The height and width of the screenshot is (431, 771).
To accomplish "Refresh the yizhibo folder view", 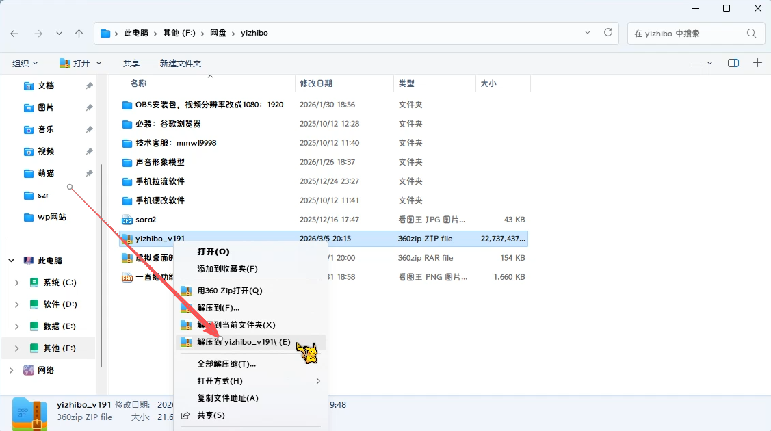I will click(607, 33).
